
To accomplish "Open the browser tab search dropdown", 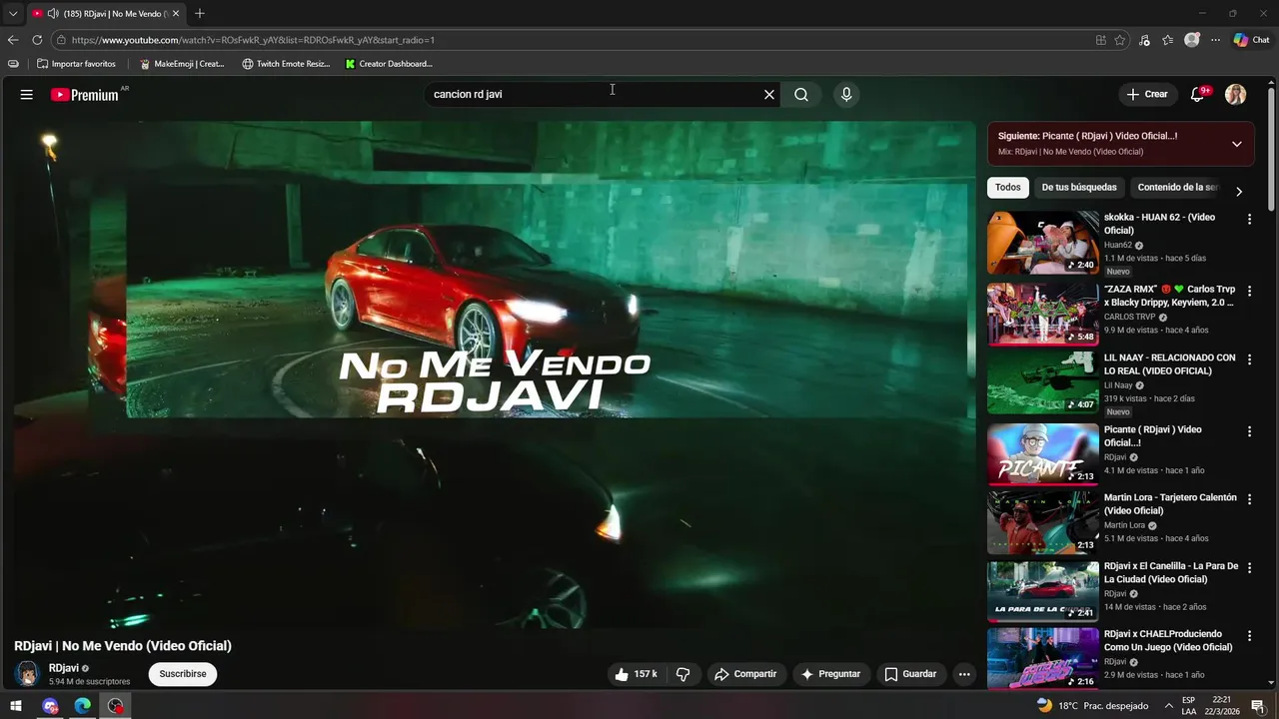I will click(13, 14).
